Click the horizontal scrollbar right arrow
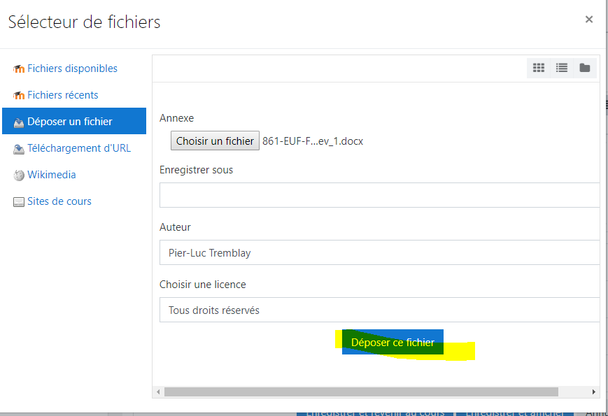The height and width of the screenshot is (416, 608). 594,392
